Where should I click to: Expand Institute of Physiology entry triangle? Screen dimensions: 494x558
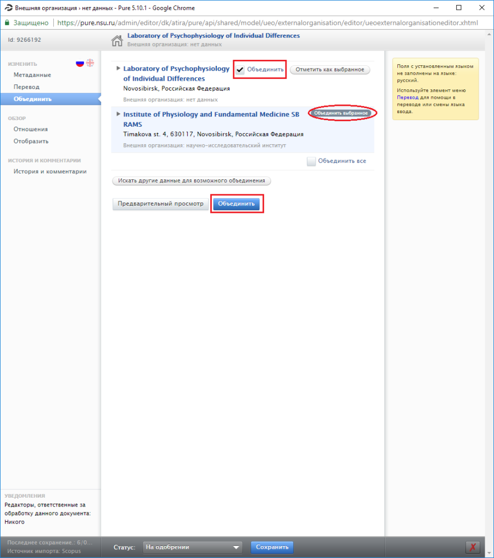118,114
